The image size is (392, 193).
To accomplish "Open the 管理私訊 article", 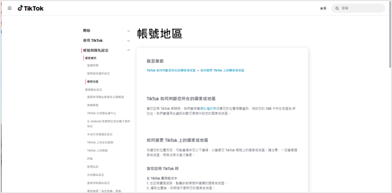I will (x=93, y=167).
